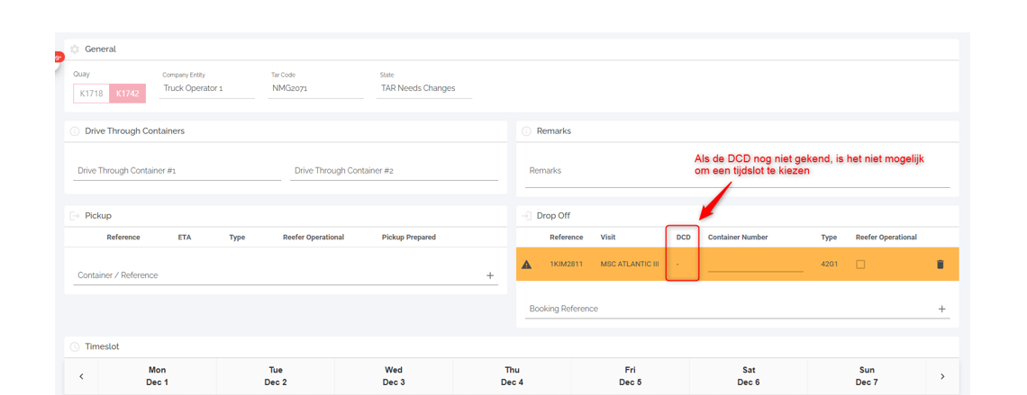The height and width of the screenshot is (395, 1027).
Task: Click the red notification badge at left edge
Action: pyautogui.click(x=58, y=58)
